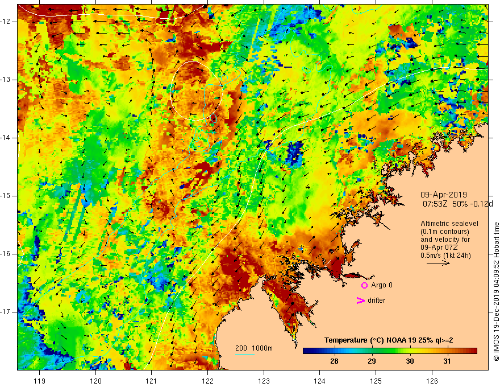The image size is (500, 387).
Task: Click latitude axis label '-15'
Action: coord(6,196)
